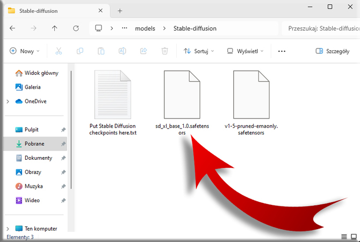Select Ten komputer in navigation pane

[x=36, y=229]
